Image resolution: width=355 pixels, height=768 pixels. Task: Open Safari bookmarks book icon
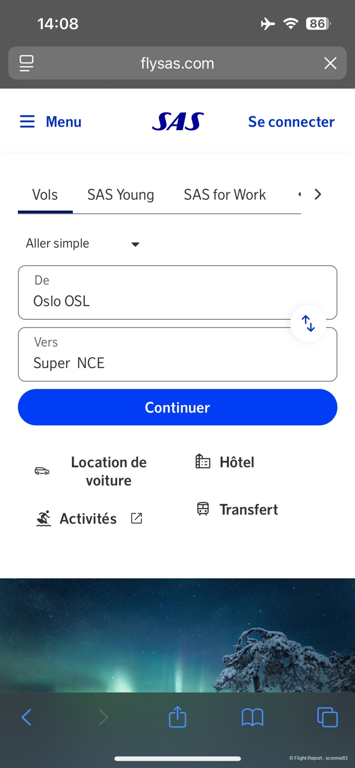(x=252, y=717)
